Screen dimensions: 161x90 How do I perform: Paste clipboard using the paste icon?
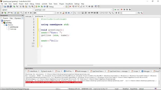[26, 6]
